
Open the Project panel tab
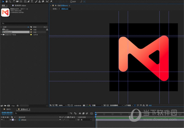pos(3,5)
